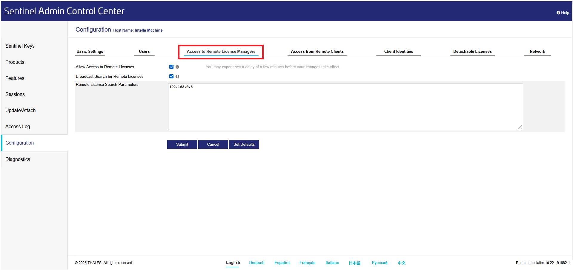Viewport: 573px width, 270px height.
Task: Switch to the Network tab
Action: pos(537,51)
